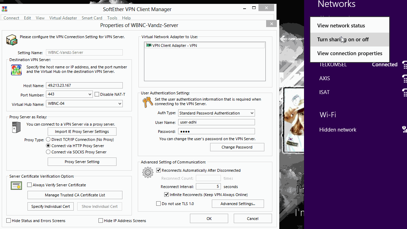Open the Smart Card menu
The width and height of the screenshot is (407, 229).
point(92,18)
